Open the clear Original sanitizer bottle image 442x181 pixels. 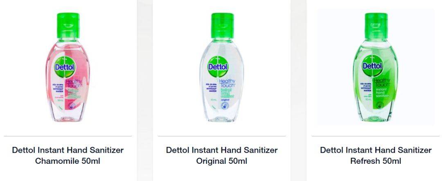(222, 67)
